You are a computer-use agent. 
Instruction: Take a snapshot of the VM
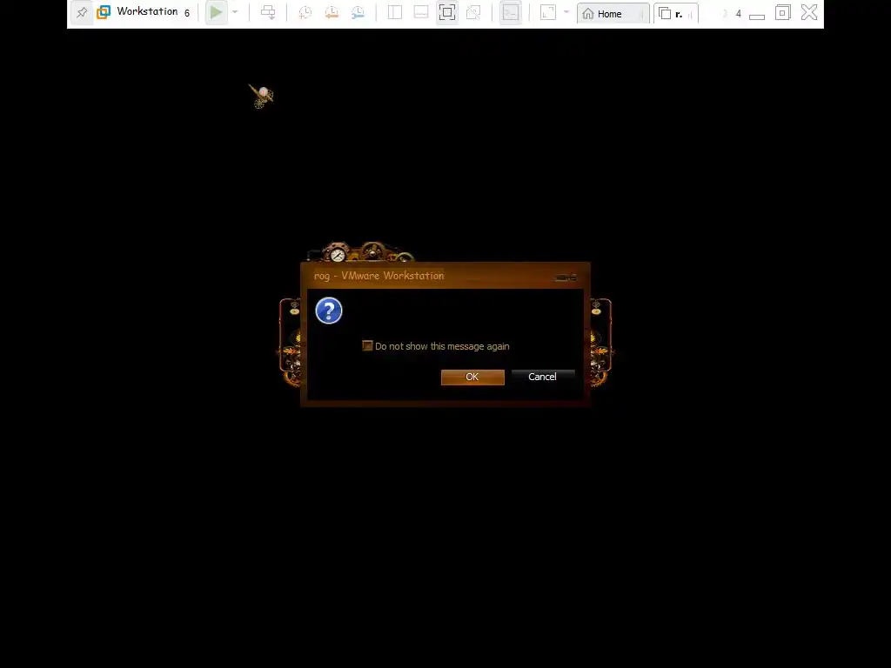click(x=305, y=12)
